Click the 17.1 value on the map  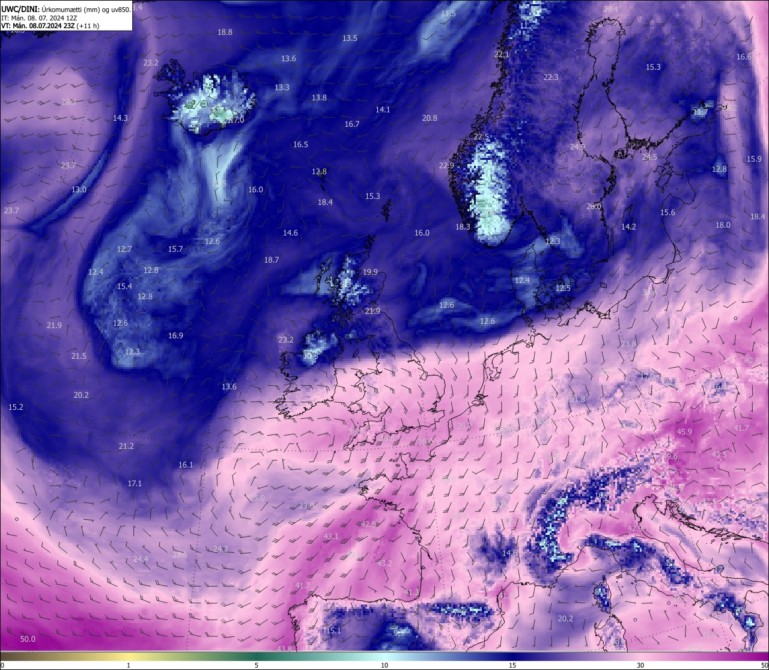pos(135,483)
